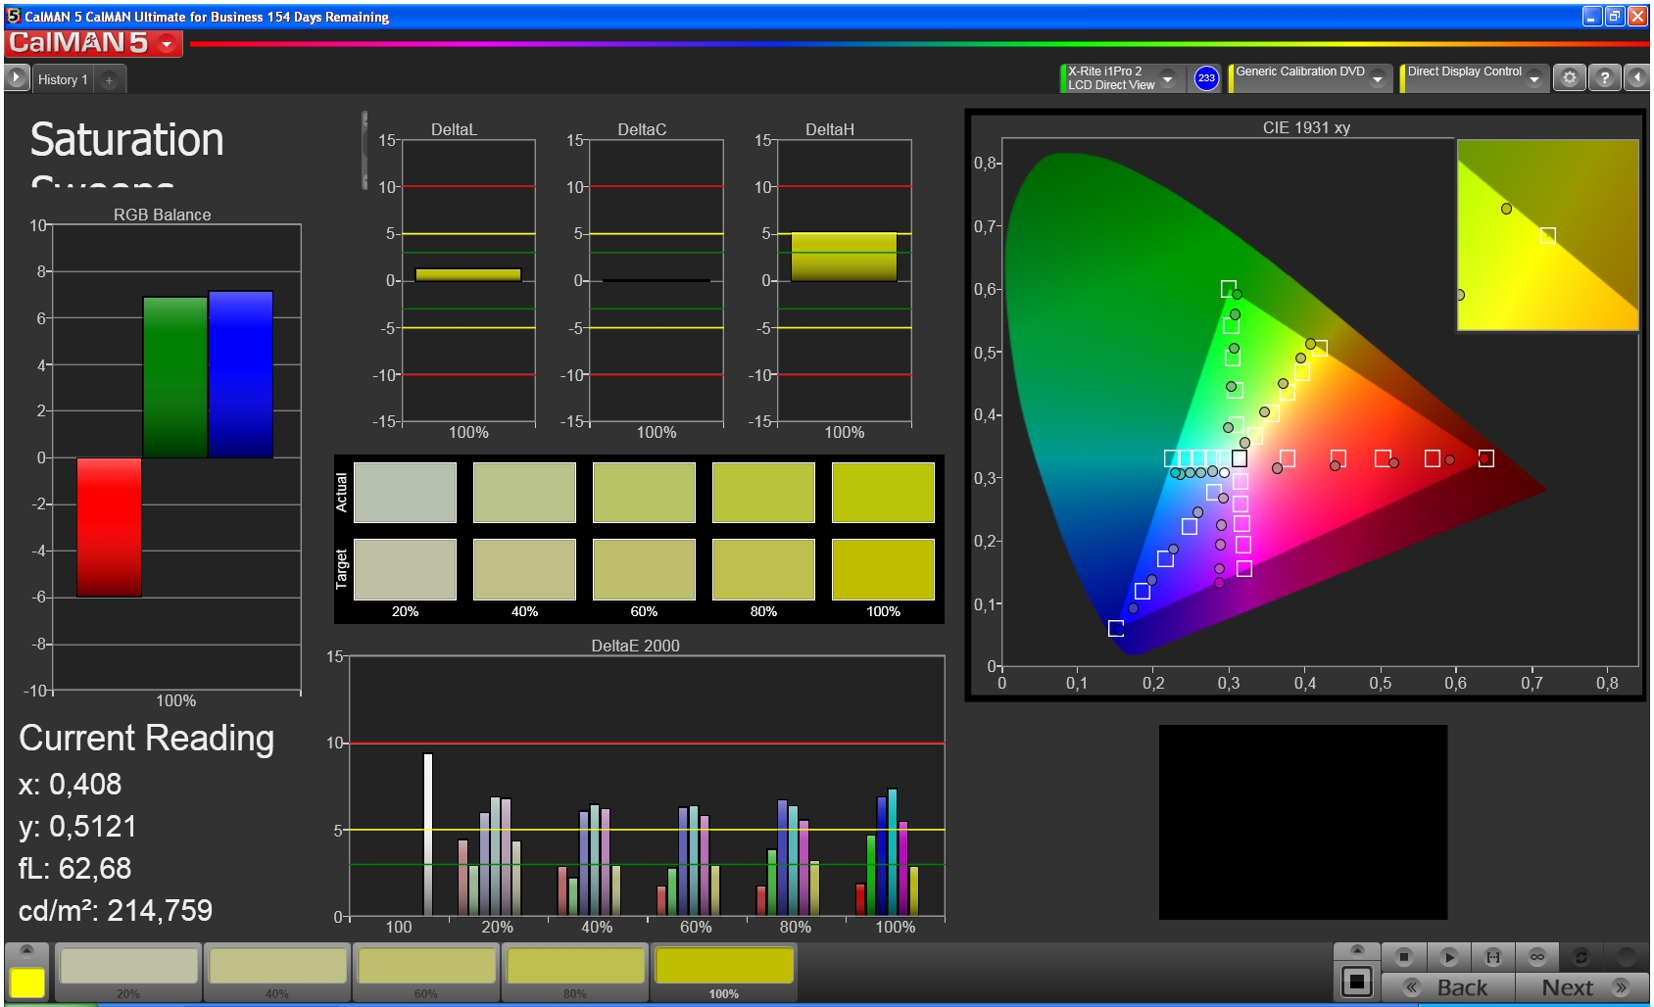Select the 100% yellow saturation patch

tap(724, 972)
